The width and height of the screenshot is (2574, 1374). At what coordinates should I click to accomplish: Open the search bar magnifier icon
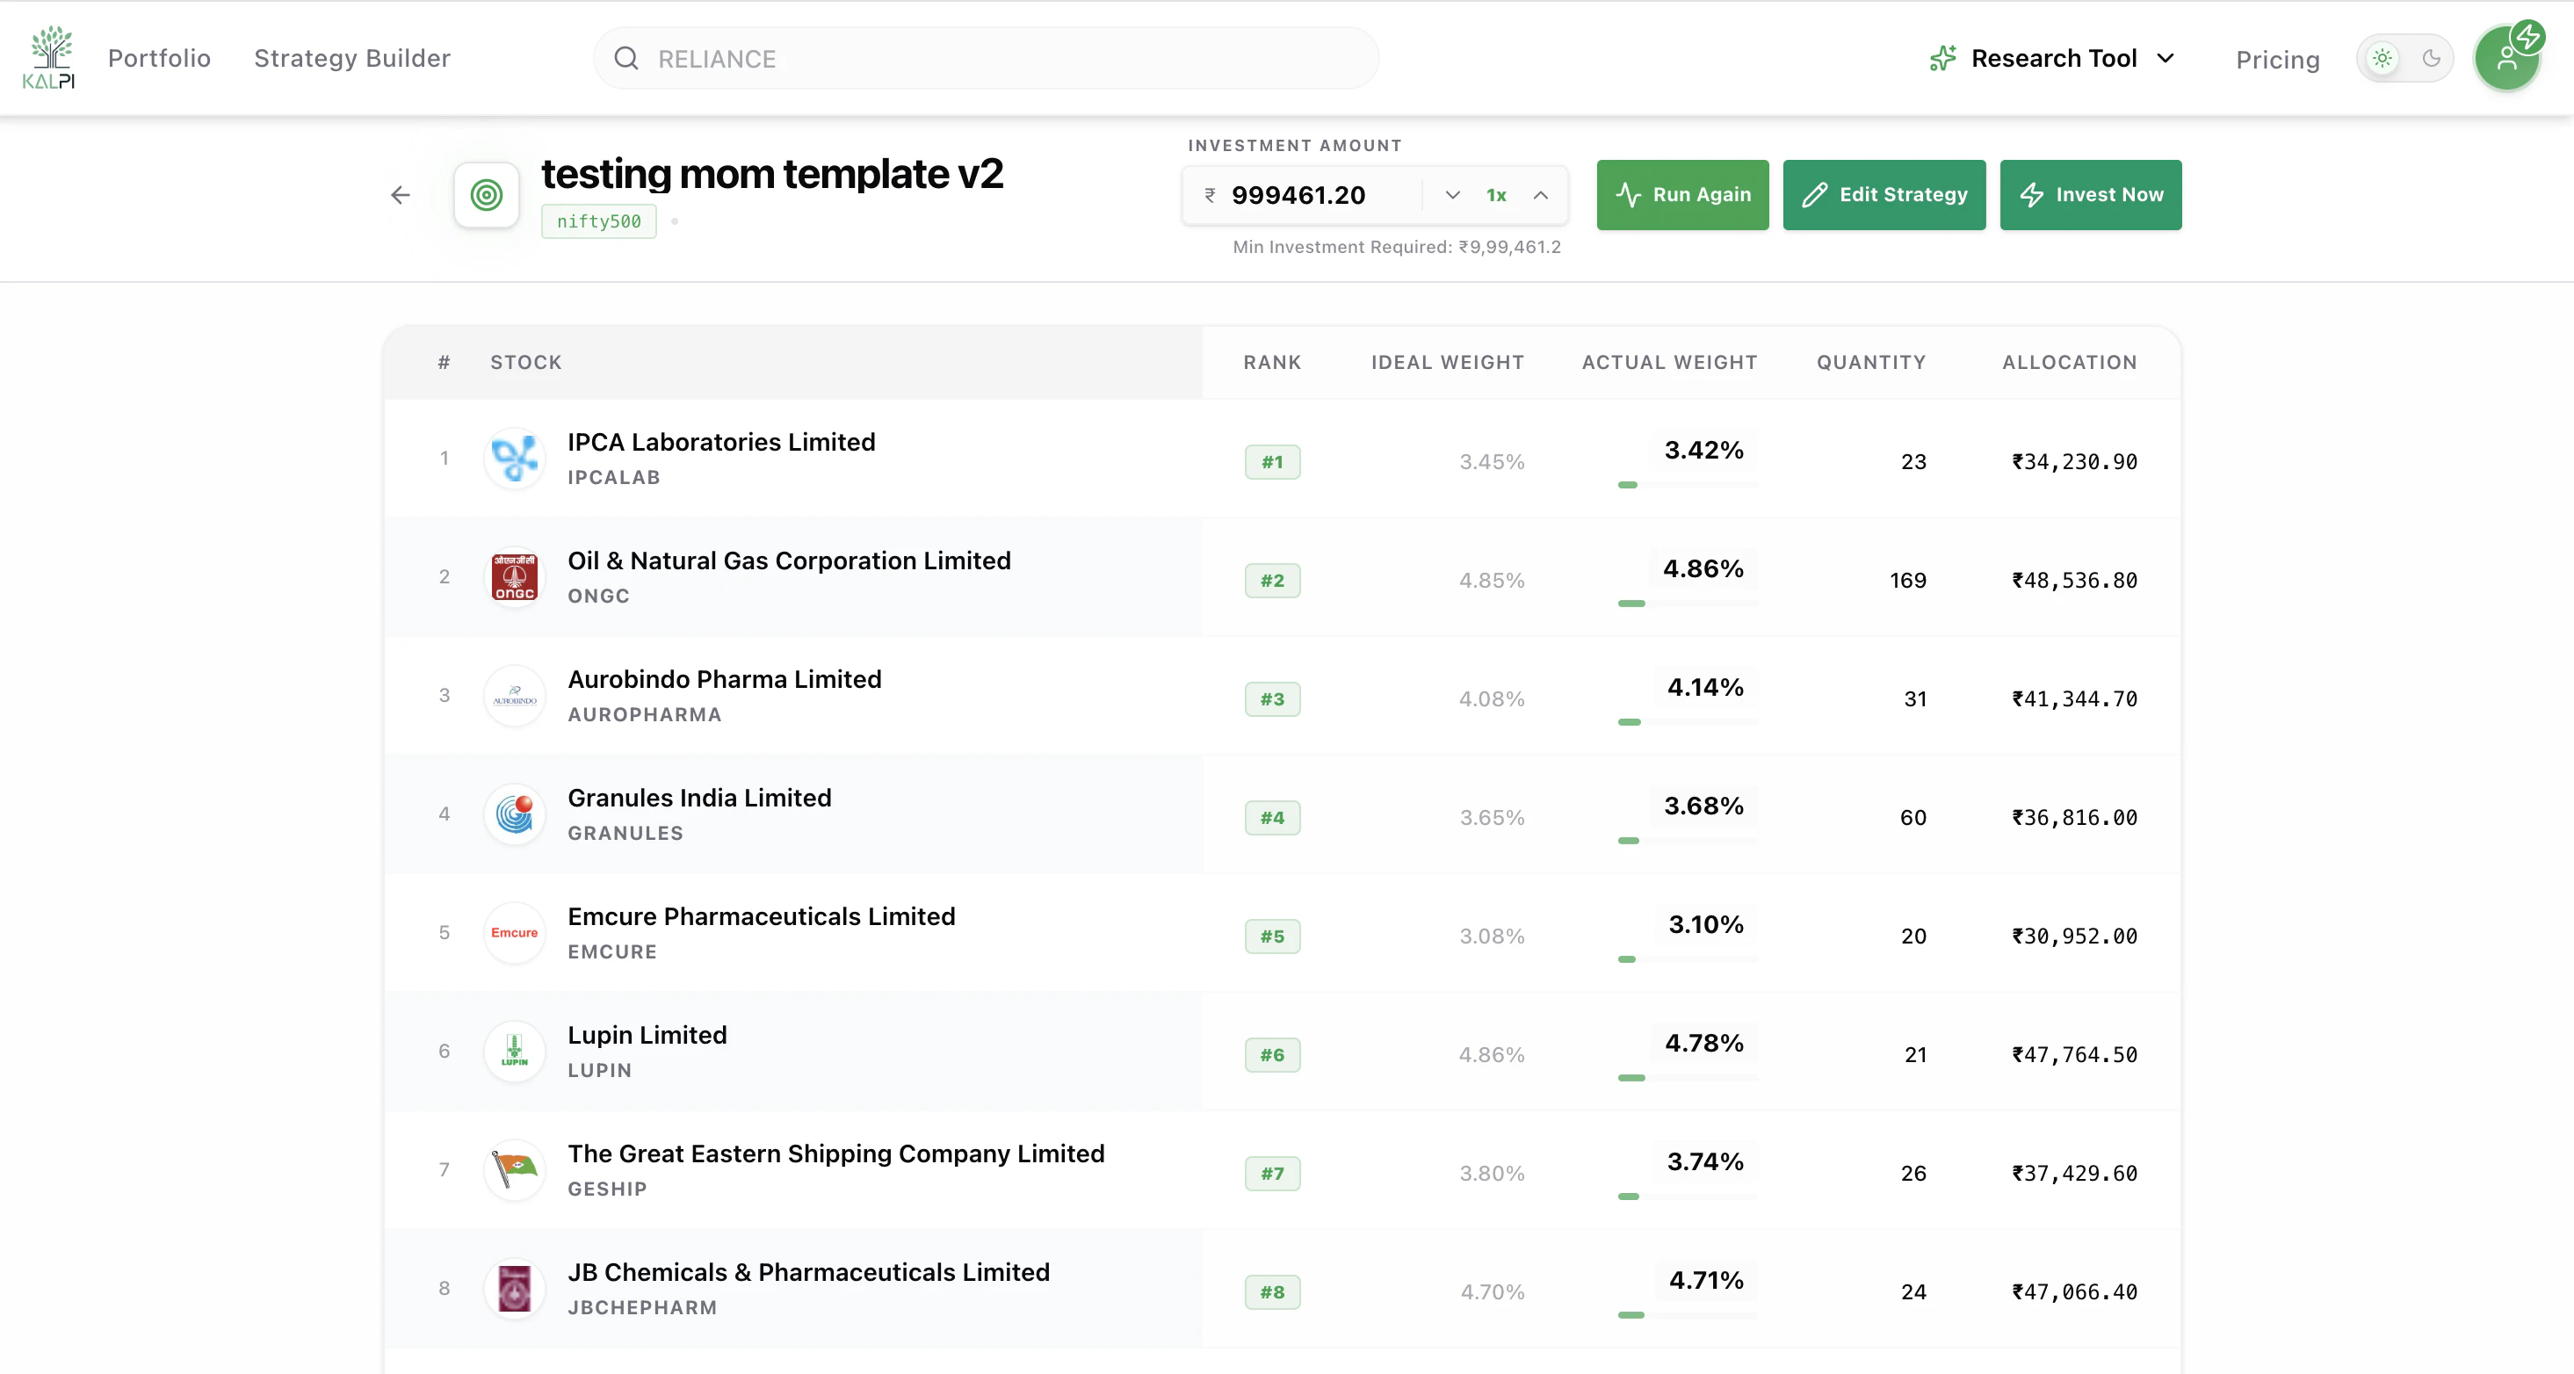[626, 57]
